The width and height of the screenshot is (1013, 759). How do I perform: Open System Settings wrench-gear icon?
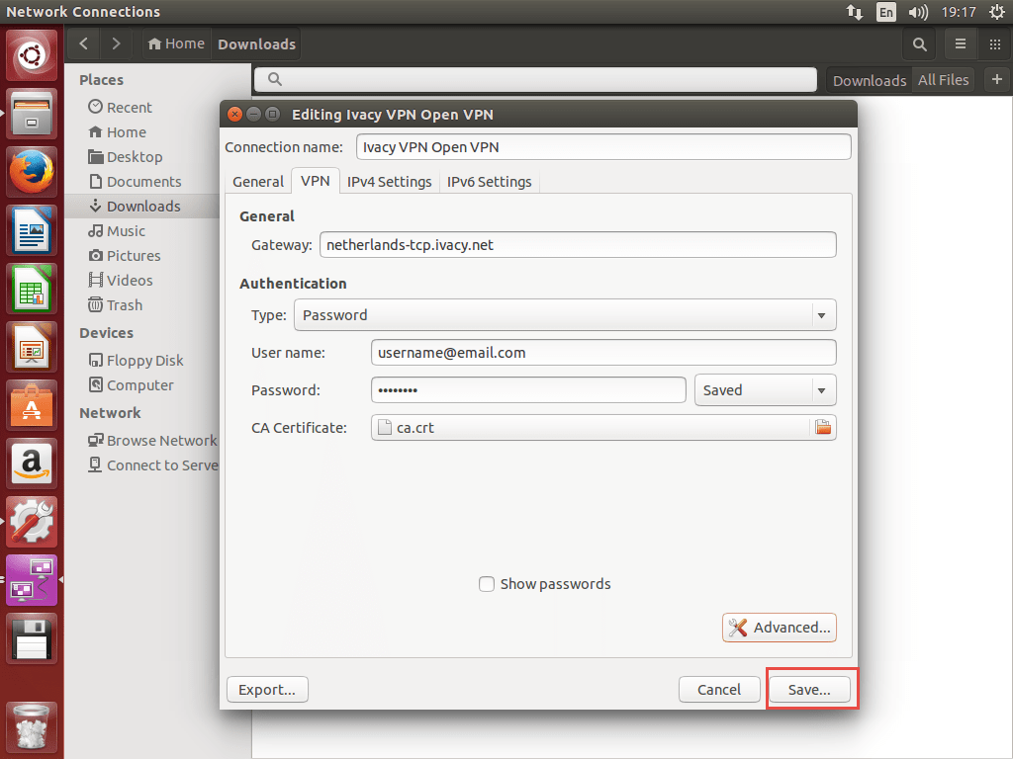pyautogui.click(x=31, y=522)
